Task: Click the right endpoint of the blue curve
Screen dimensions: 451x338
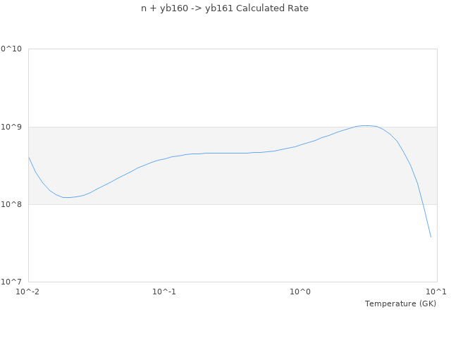Action: tap(431, 237)
